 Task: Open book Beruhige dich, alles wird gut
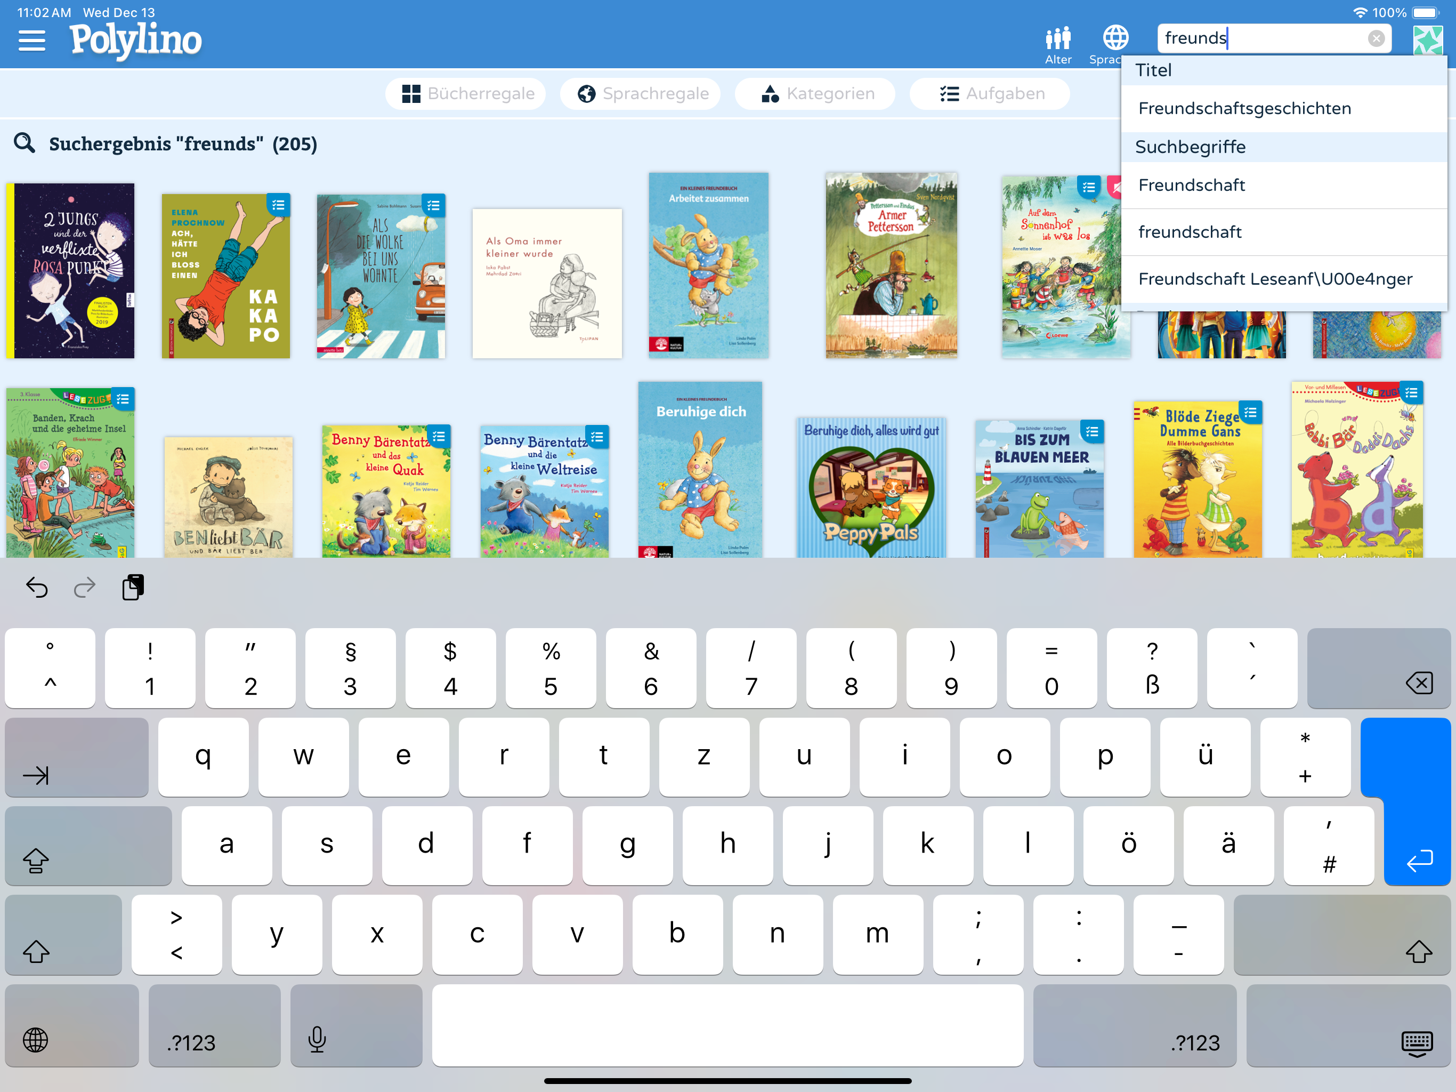tap(871, 487)
